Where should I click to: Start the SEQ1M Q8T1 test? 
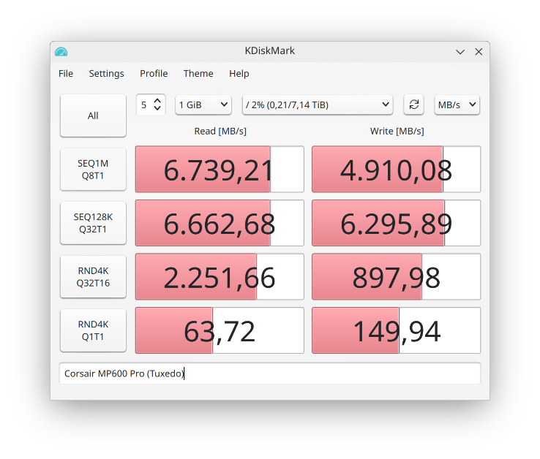93,170
